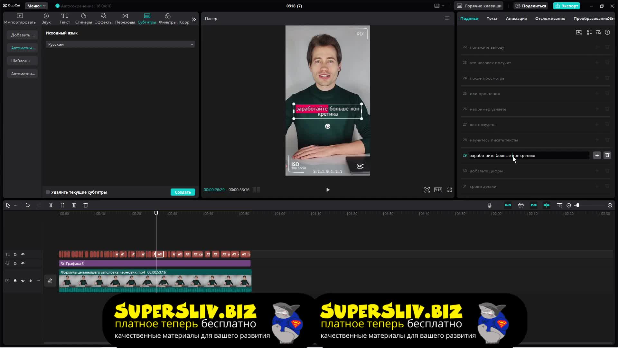Viewport: 618px width, 348px height.
Task: Tick Удалить текущие субтитры checkbox
Action: 48,192
